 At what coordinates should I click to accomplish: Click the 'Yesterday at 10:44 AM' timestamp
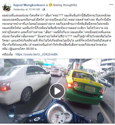coord(27,9)
